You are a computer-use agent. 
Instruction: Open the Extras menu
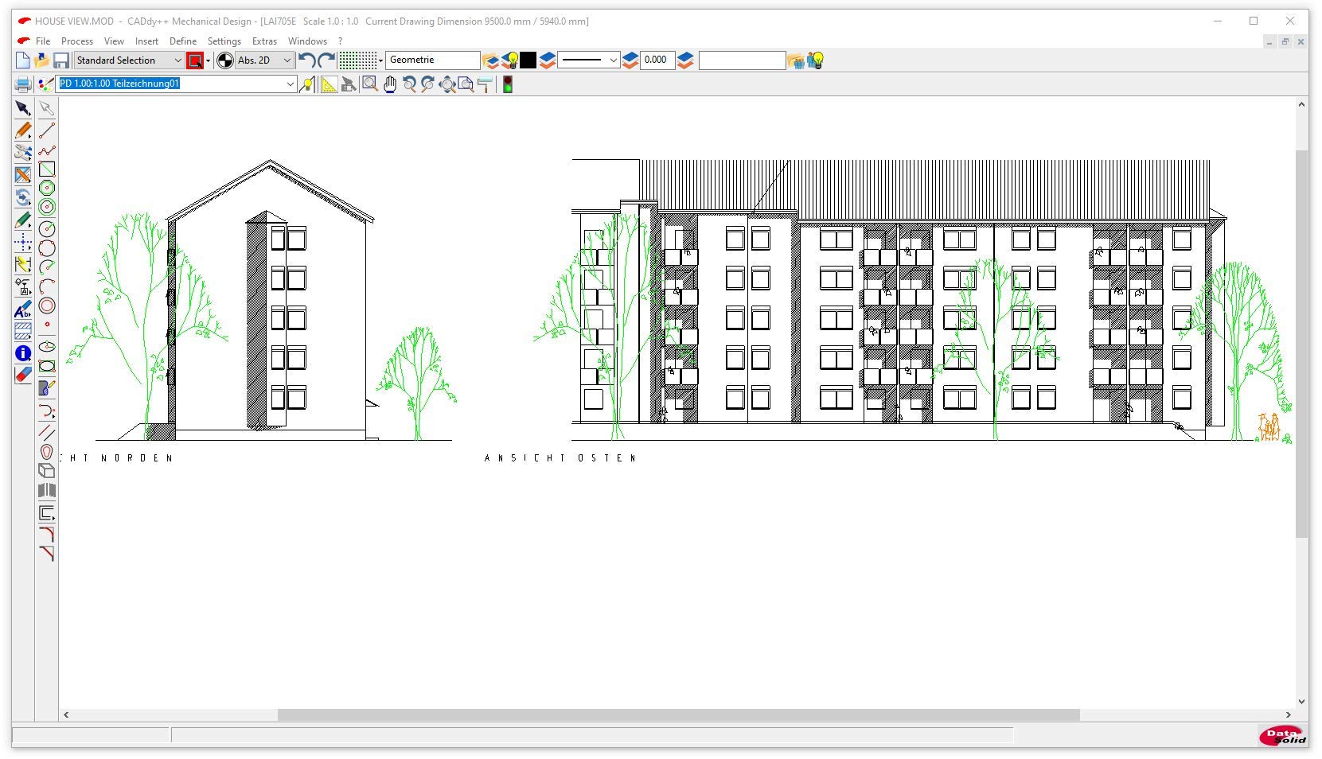tap(264, 41)
